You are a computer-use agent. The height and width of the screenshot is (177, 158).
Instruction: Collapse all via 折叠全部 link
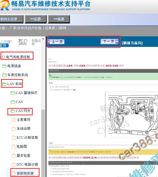pos(36,42)
